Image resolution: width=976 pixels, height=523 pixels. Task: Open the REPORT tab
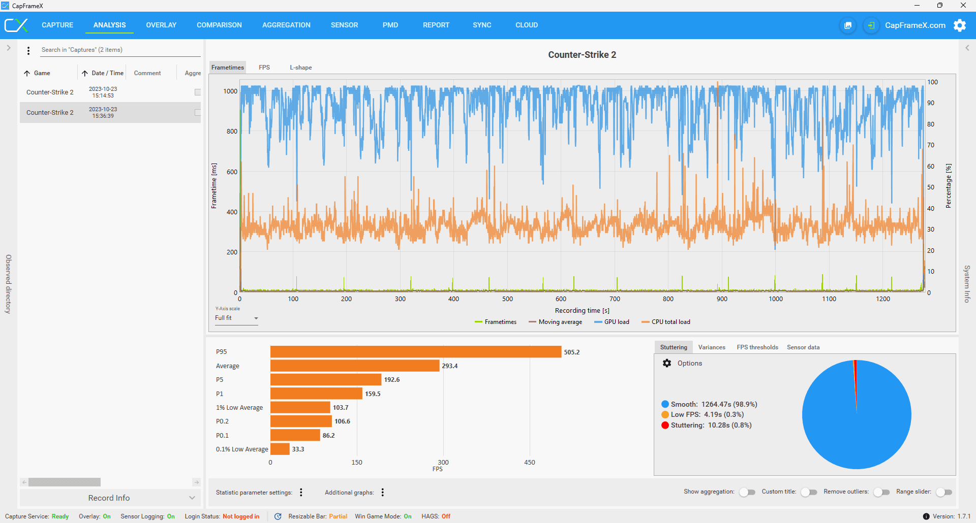(436, 25)
